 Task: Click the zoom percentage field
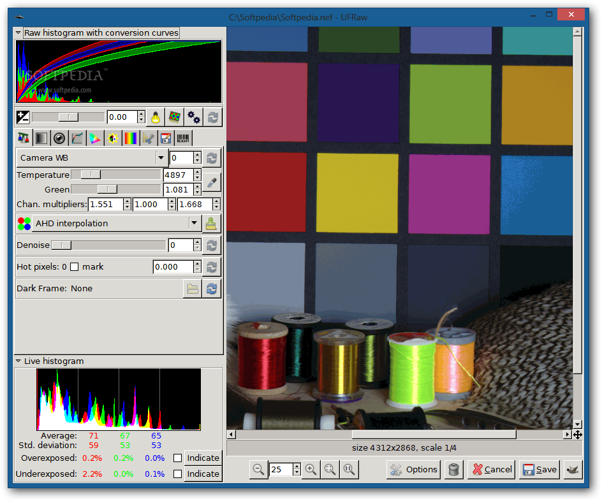coord(281,469)
